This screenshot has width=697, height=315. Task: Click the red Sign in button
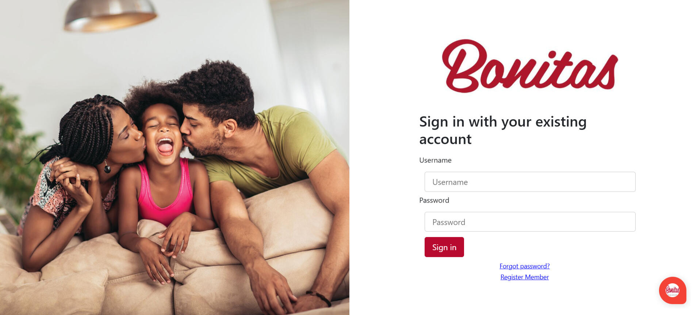coord(444,247)
